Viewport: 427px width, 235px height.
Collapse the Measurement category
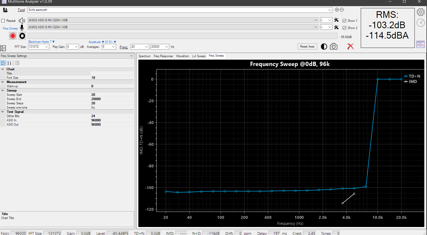[x=3, y=82]
